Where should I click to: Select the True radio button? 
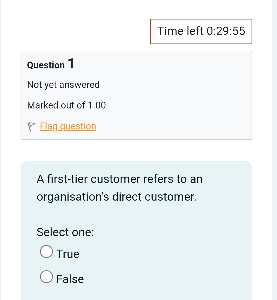tap(46, 251)
